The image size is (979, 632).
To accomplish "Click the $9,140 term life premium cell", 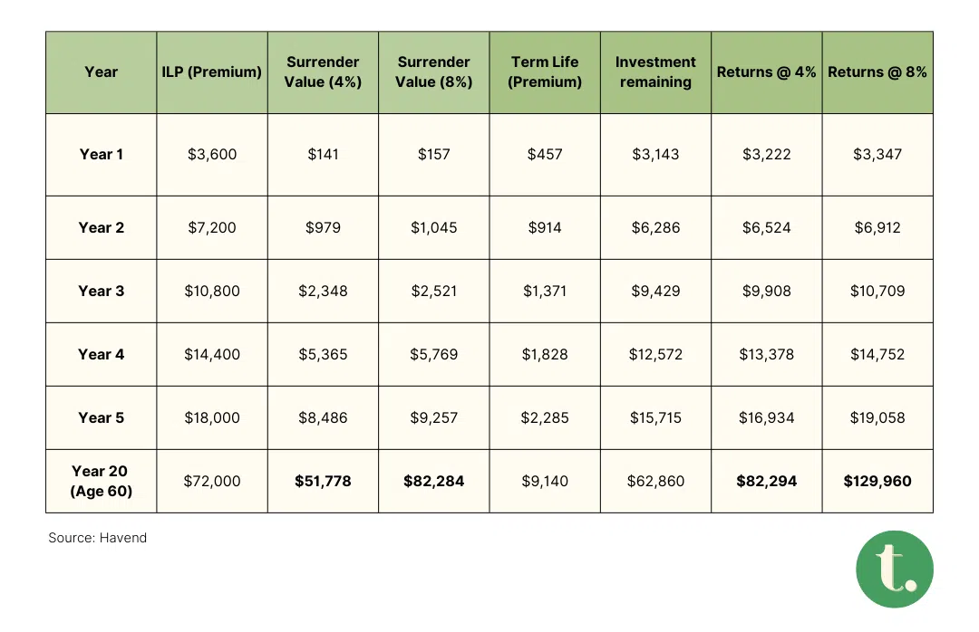I will click(545, 482).
